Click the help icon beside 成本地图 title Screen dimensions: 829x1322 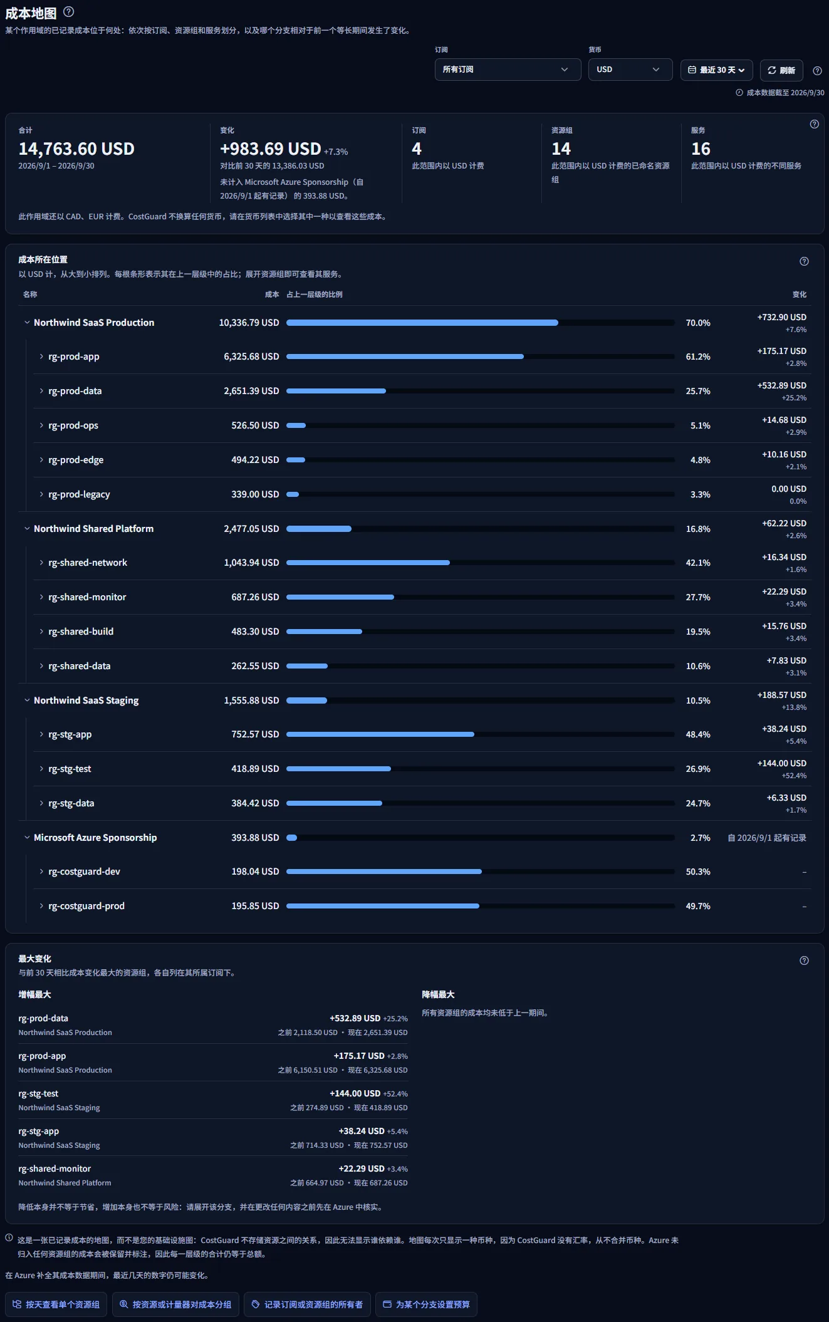tap(69, 11)
